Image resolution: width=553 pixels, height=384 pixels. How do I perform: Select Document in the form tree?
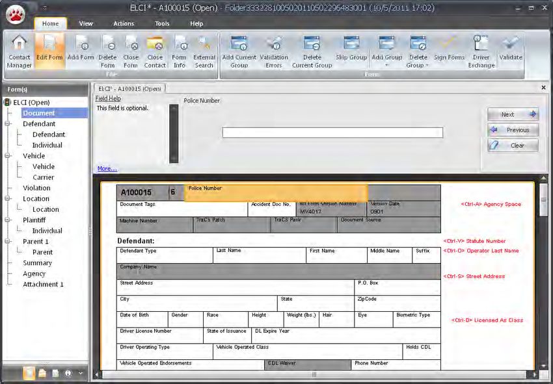click(54, 113)
